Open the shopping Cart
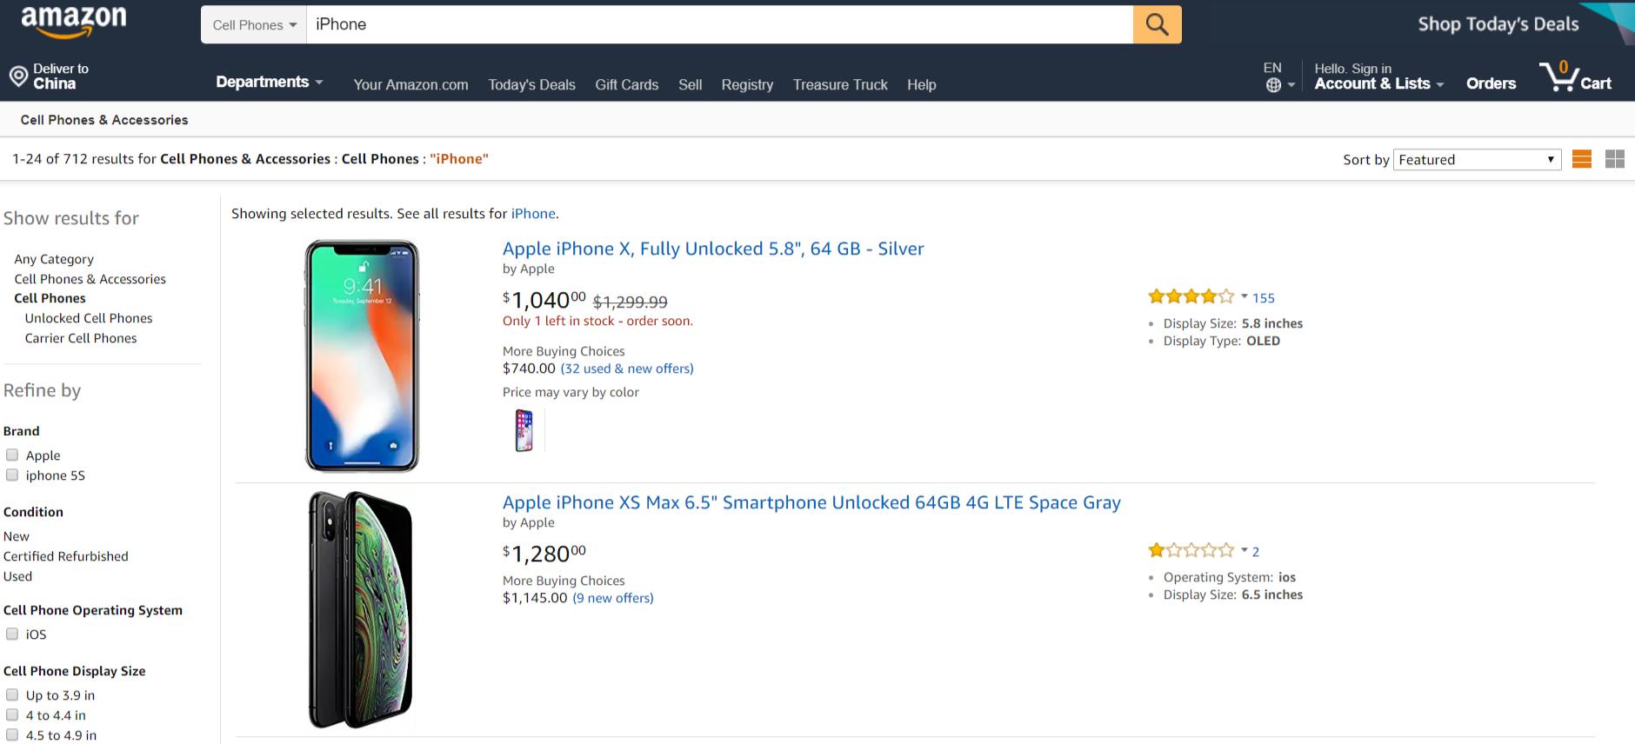1635x744 pixels. 1576,80
